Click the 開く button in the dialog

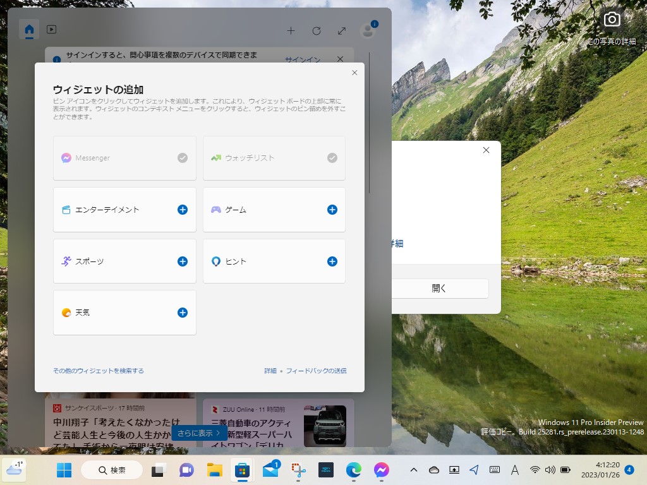438,289
